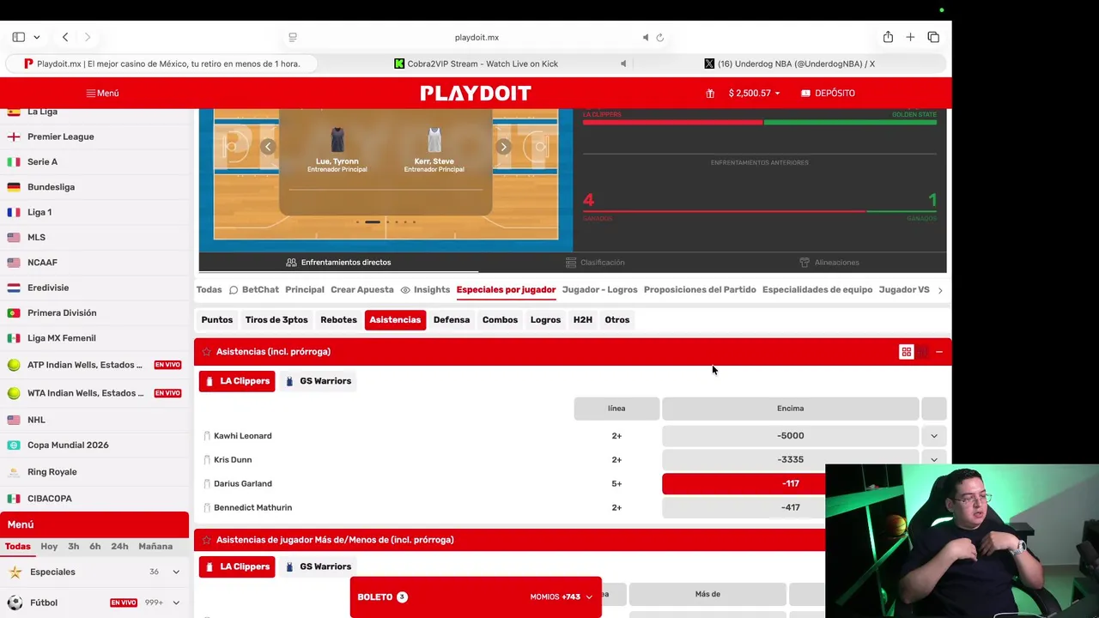Open BetChat chat bubble tab
The image size is (1099, 618).
coord(253,289)
